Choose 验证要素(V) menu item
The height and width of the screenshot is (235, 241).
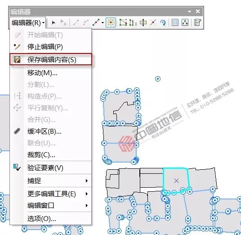click(x=50, y=168)
